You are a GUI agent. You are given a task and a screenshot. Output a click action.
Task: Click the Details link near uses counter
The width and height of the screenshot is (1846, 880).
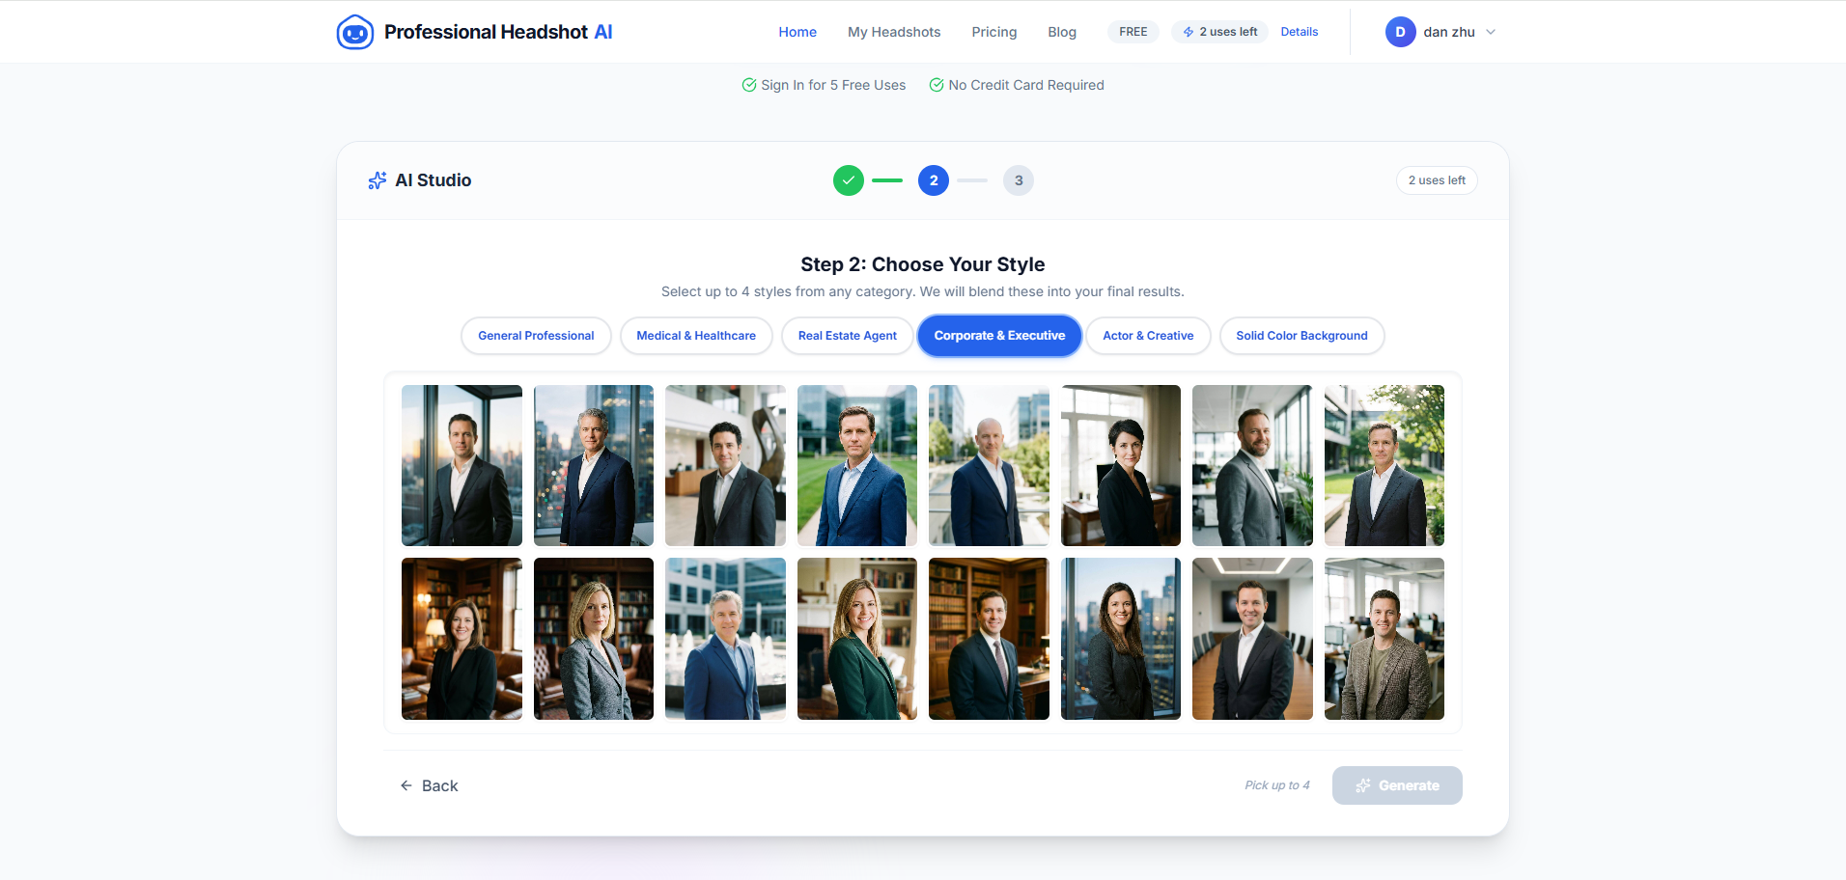[1299, 31]
